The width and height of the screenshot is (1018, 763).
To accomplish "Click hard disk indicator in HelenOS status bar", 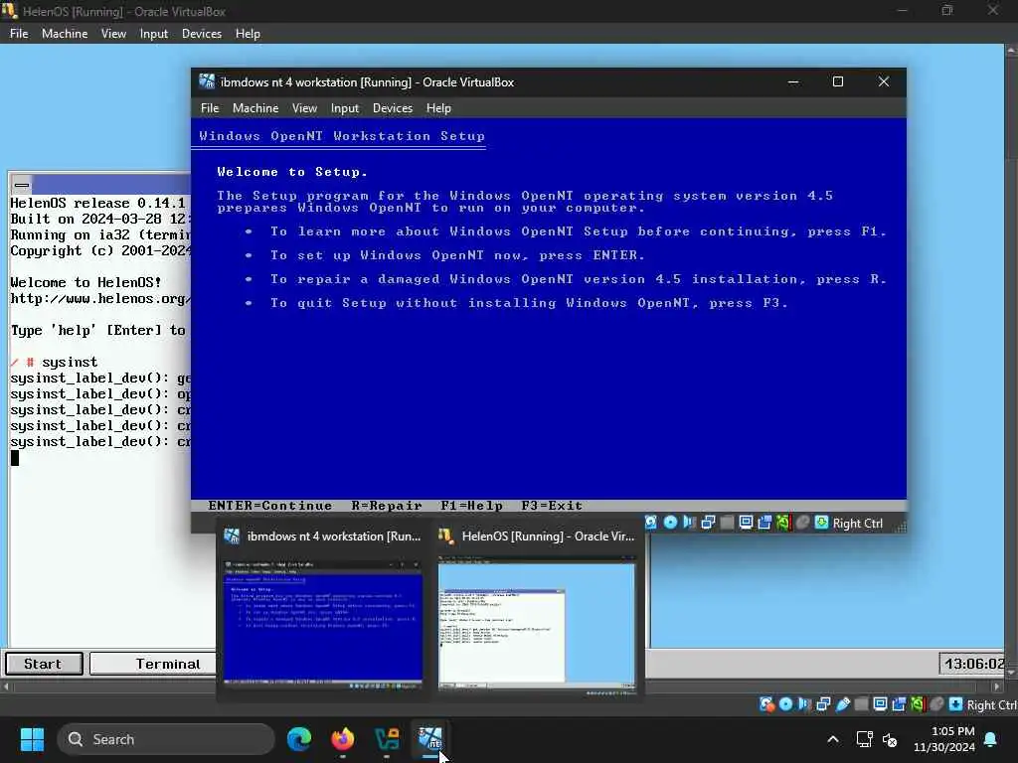I will 766,704.
